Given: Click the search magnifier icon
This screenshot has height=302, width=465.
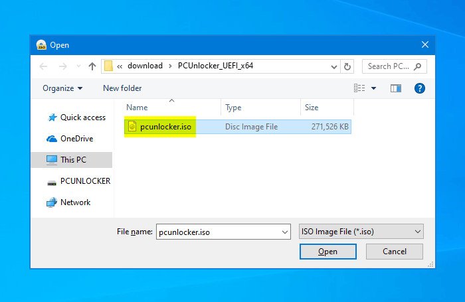Looking at the screenshot, I should coord(418,66).
